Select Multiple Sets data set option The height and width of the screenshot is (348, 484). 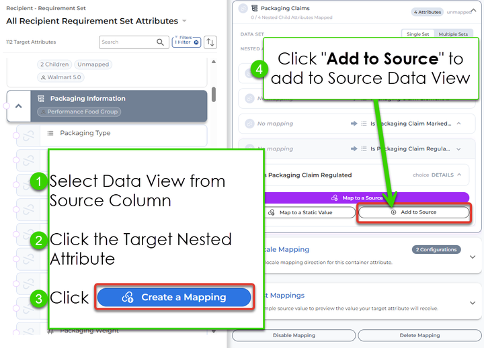[453, 34]
